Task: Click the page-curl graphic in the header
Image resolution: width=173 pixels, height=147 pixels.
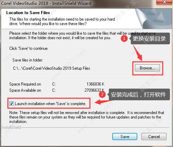Action: pyautogui.click(x=154, y=19)
